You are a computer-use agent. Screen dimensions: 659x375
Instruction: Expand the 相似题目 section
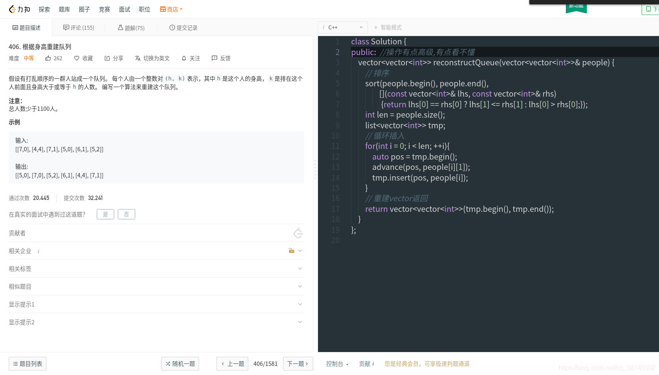tap(300, 286)
